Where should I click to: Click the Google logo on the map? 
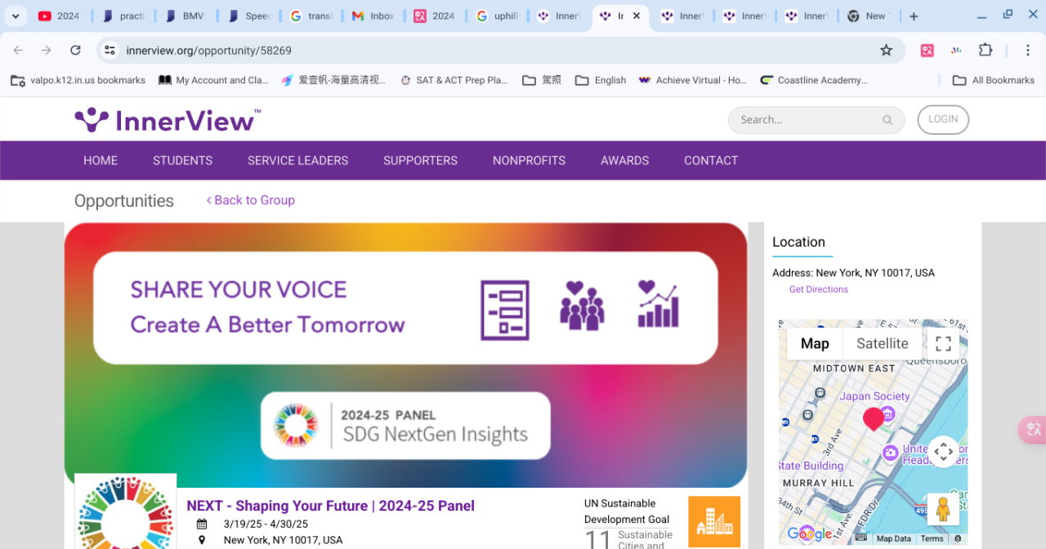coord(809,534)
